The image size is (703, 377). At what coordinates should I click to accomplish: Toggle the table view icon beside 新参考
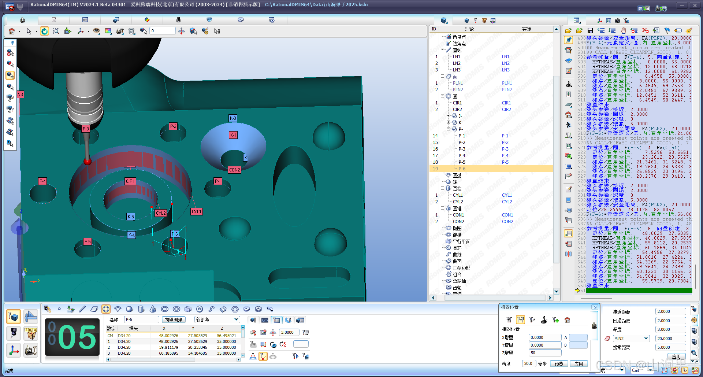point(276,320)
